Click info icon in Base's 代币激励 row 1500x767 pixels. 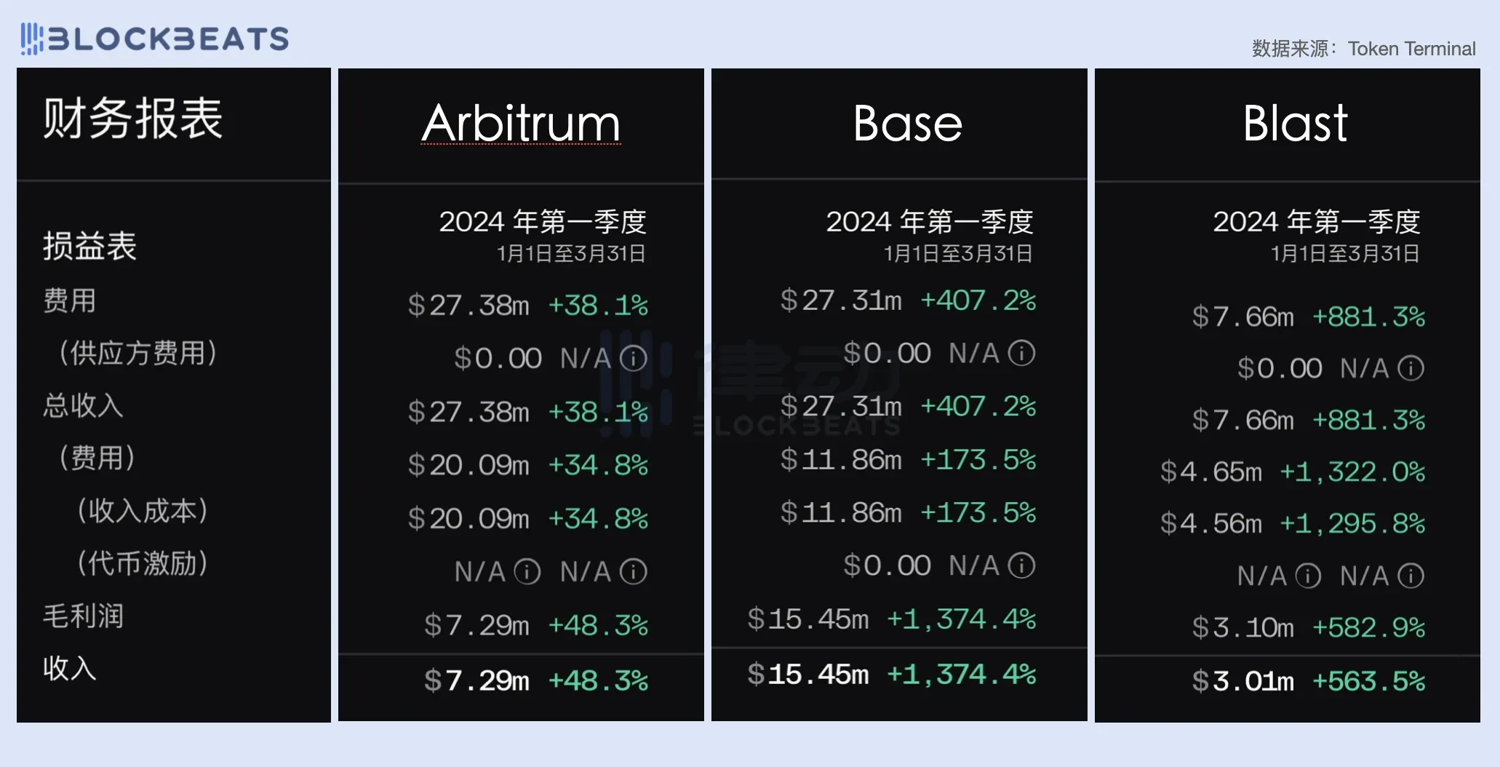tap(1021, 565)
